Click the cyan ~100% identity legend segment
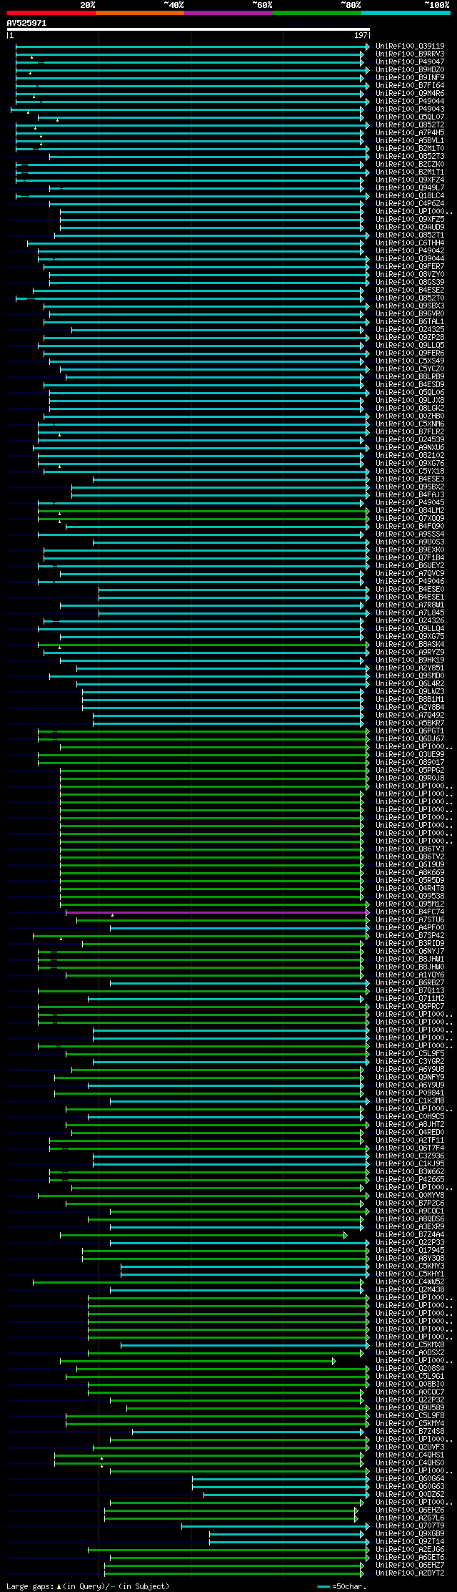The width and height of the screenshot is (457, 1592). (x=406, y=13)
